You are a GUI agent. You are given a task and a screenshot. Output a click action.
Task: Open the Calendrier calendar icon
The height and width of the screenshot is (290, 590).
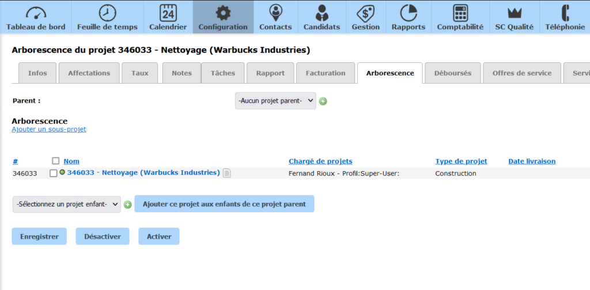coord(168,13)
